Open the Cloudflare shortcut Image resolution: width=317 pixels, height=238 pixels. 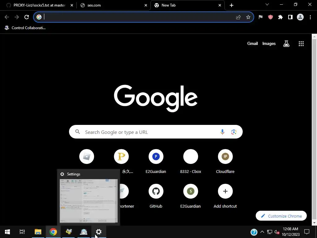point(225,161)
